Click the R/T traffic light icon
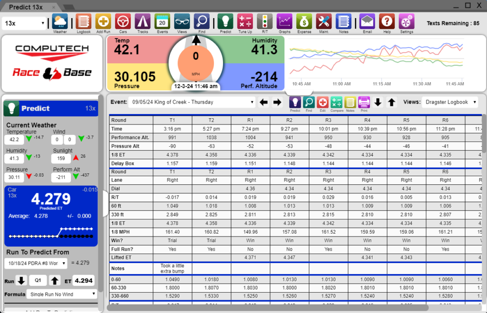The image size is (487, 313). [x=264, y=22]
